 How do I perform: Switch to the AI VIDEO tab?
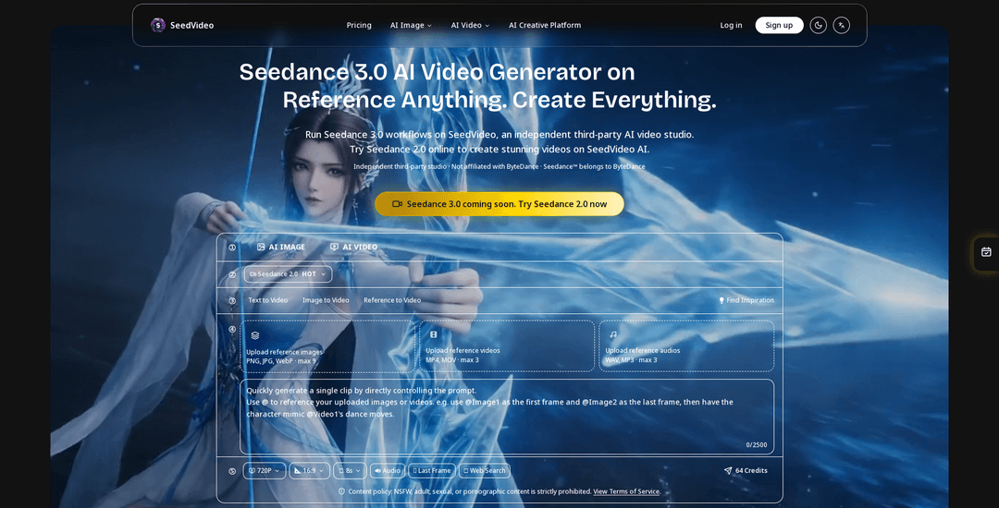(353, 247)
